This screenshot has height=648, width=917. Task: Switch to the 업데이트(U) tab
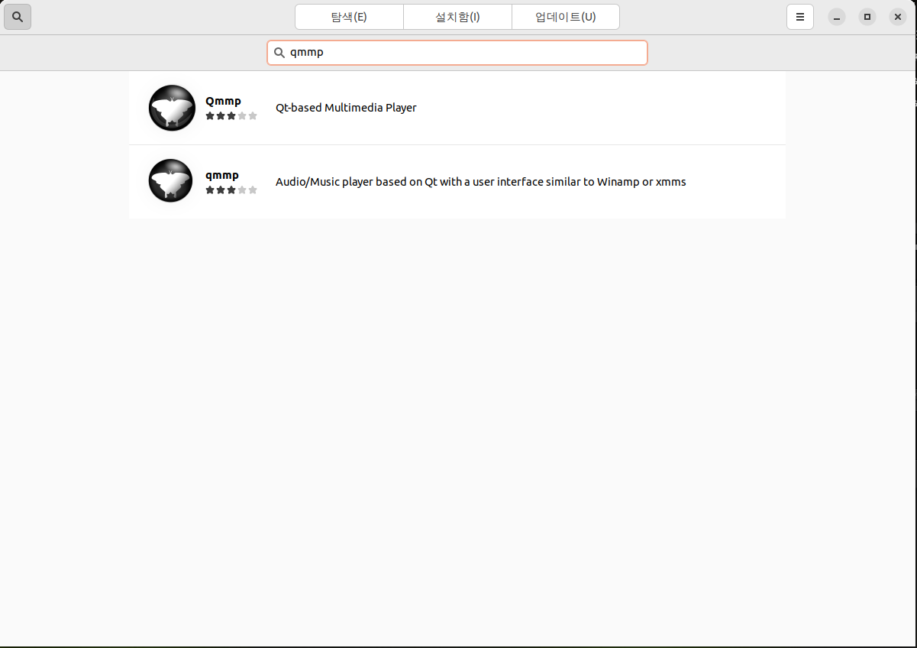pos(566,17)
